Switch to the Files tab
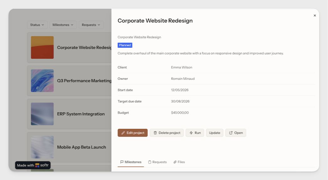The width and height of the screenshot is (328, 180). click(x=179, y=162)
